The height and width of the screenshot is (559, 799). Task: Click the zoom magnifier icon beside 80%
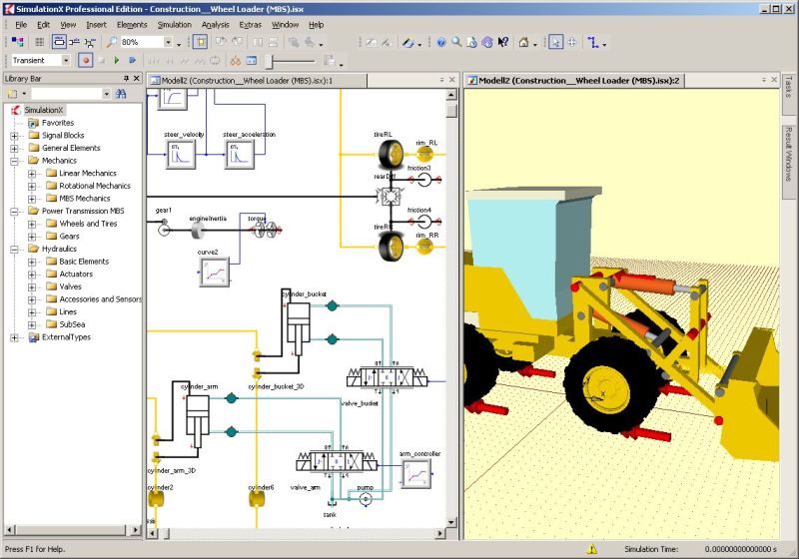coord(112,42)
